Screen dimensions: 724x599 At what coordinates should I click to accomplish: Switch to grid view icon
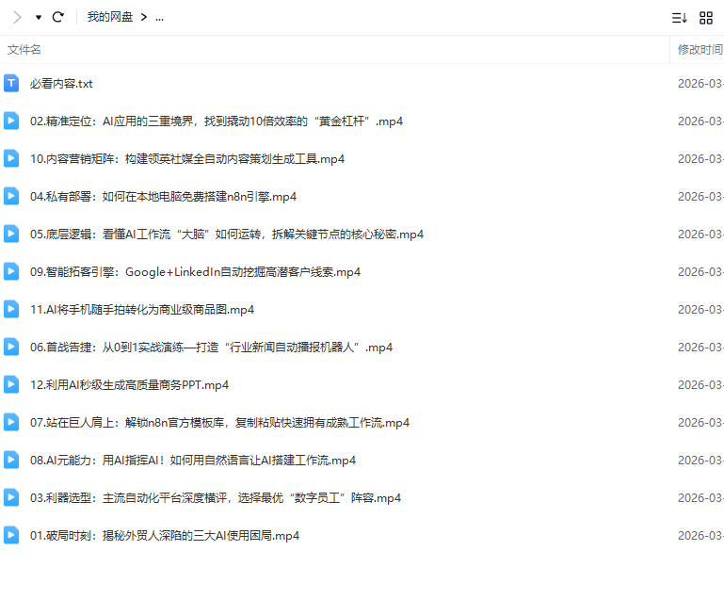(706, 17)
